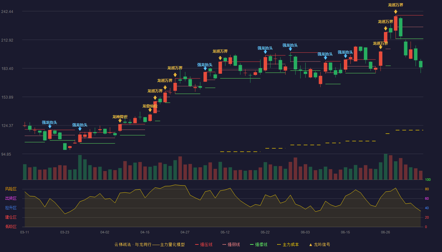Screen dimensions: 442x252
Task: Click the 04-02 date axis label
Action: (x=105, y=232)
